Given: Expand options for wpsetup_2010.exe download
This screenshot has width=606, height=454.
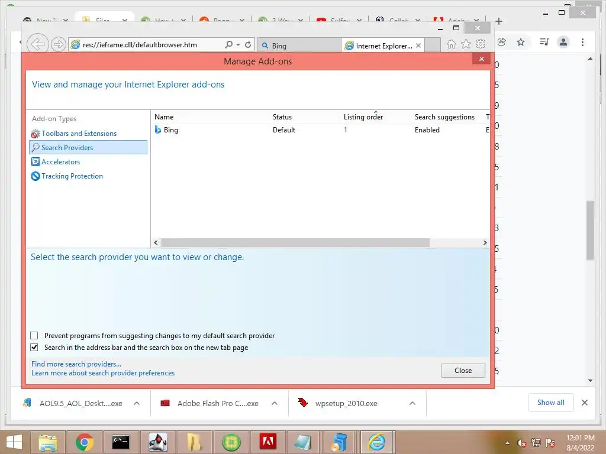Looking at the screenshot, I should pos(412,403).
